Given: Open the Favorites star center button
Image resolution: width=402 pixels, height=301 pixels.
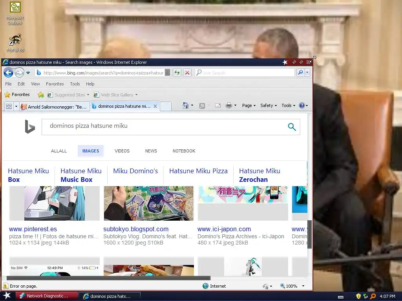Looking at the screenshot, I should click(x=17, y=94).
